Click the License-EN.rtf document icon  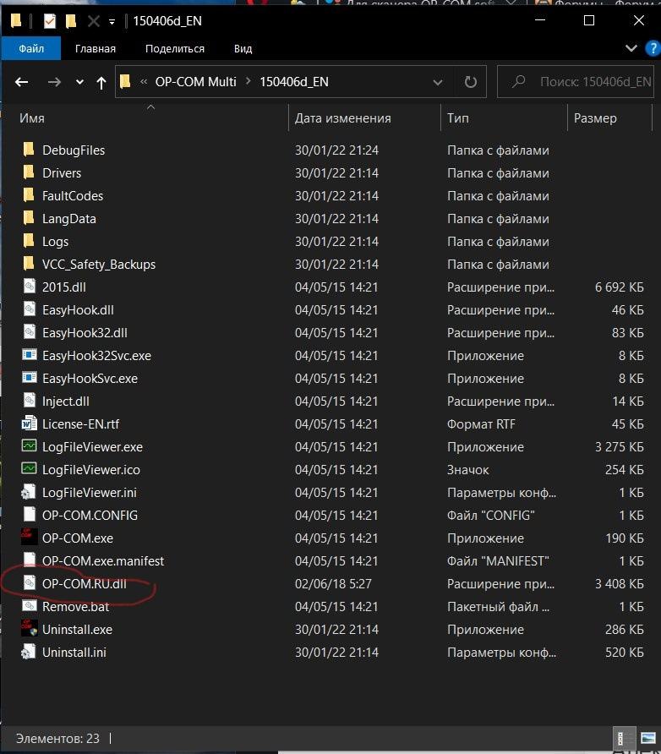point(30,423)
